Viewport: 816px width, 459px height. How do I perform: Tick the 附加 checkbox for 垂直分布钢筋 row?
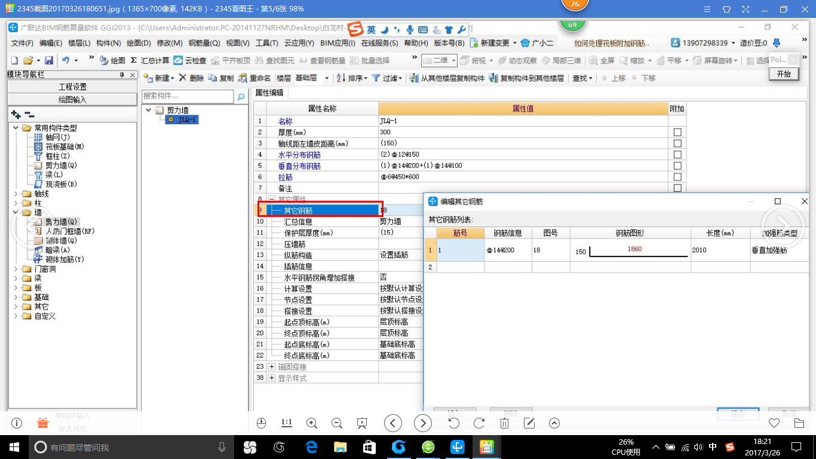point(677,166)
